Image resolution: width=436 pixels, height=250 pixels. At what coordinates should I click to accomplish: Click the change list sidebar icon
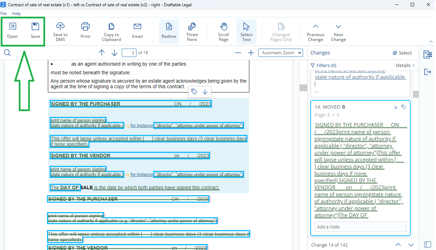(428, 55)
